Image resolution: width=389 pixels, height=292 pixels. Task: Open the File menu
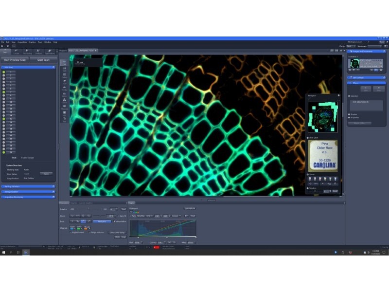(x=2, y=42)
